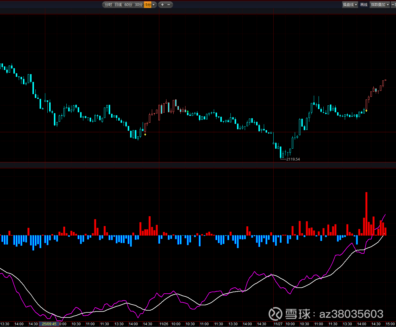Open the 画线 drawing tool
Image resolution: width=396 pixels, height=327 pixels.
(364, 5)
